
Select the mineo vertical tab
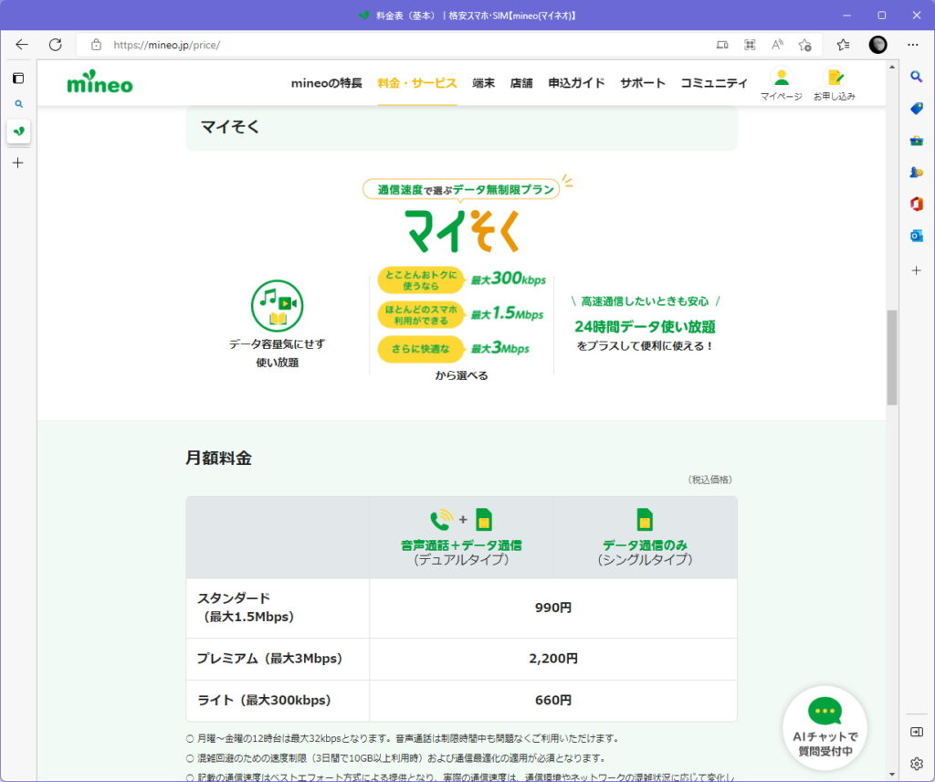[x=18, y=132]
